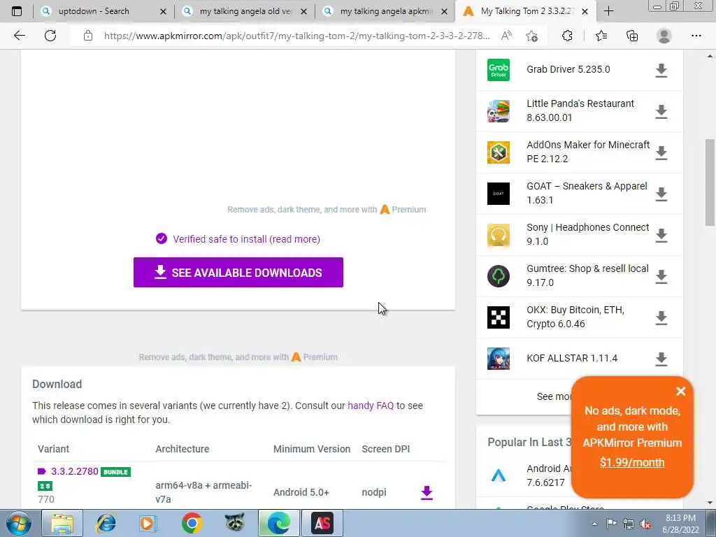The width and height of the screenshot is (716, 537).
Task: Open the Favorites list icon
Action: [x=601, y=36]
